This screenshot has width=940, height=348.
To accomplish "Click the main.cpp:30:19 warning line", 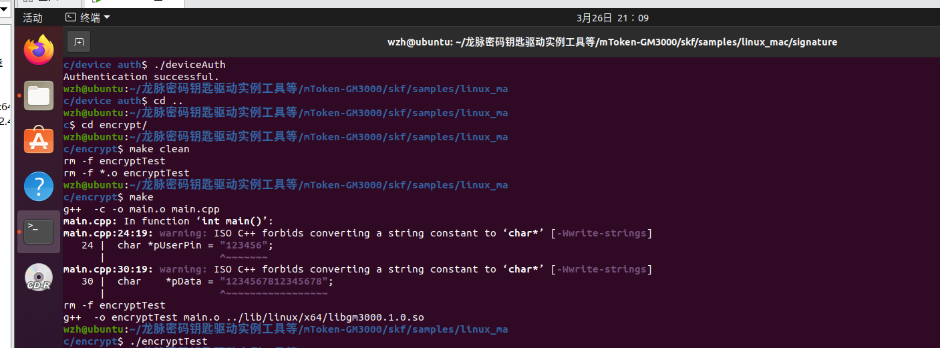I will tap(357, 269).
